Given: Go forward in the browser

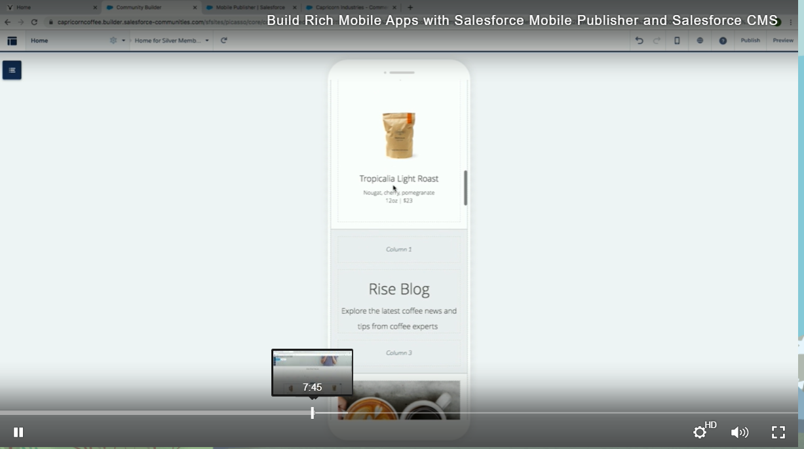Looking at the screenshot, I should [x=20, y=22].
